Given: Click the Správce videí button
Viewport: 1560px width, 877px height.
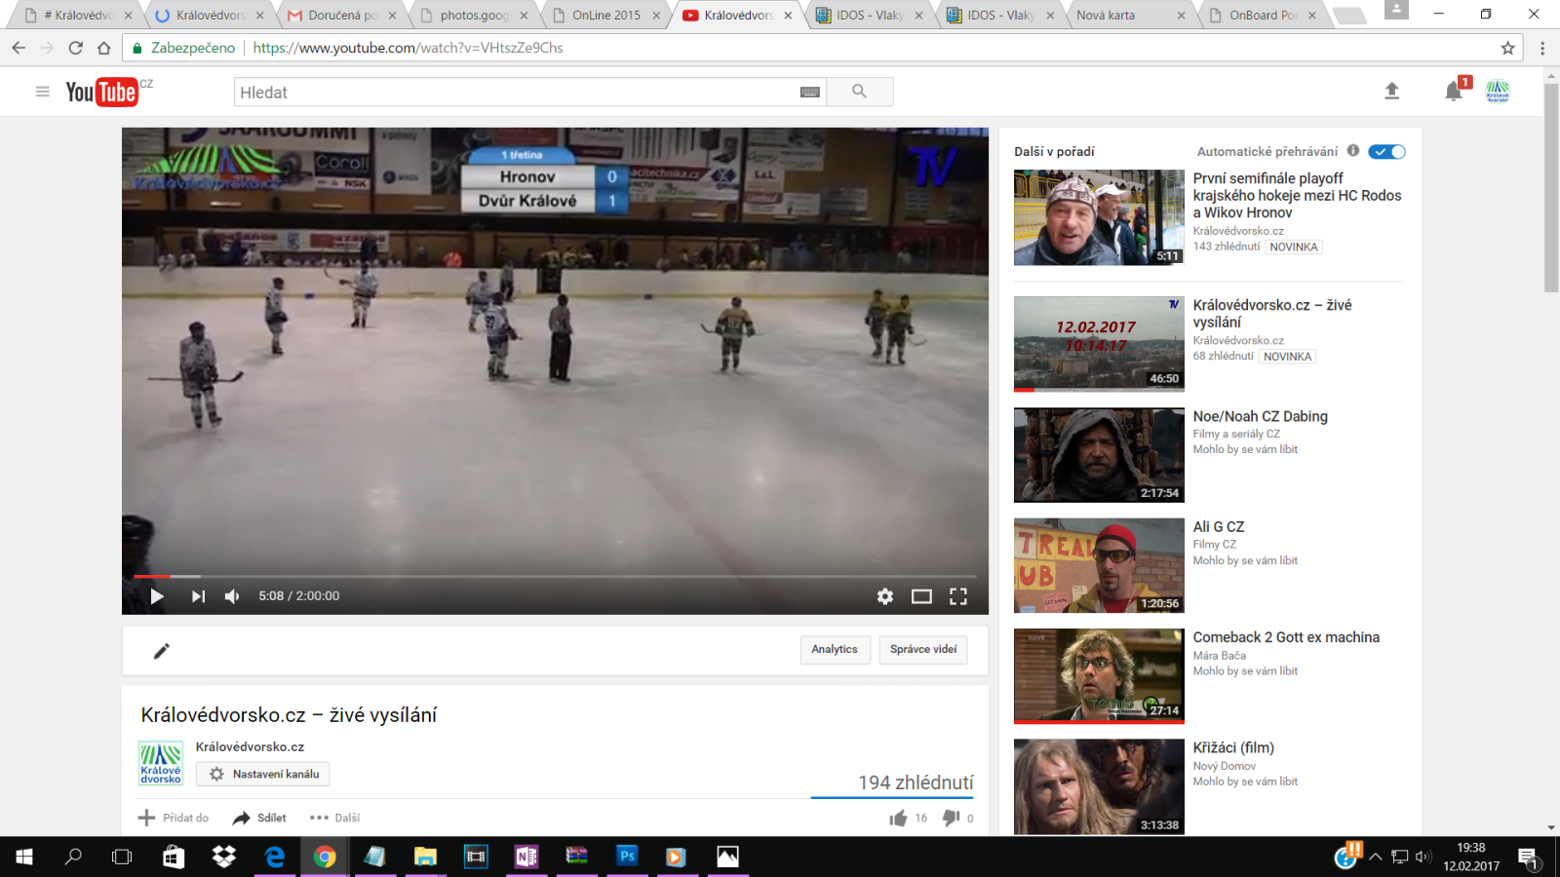Looking at the screenshot, I should pyautogui.click(x=923, y=650).
